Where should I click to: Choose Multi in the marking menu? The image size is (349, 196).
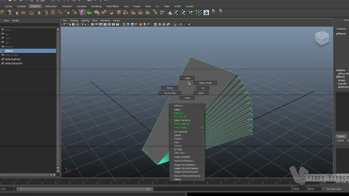click(x=201, y=93)
